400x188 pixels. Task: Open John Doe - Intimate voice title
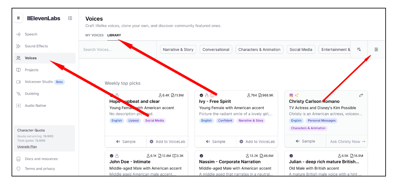click(x=130, y=162)
